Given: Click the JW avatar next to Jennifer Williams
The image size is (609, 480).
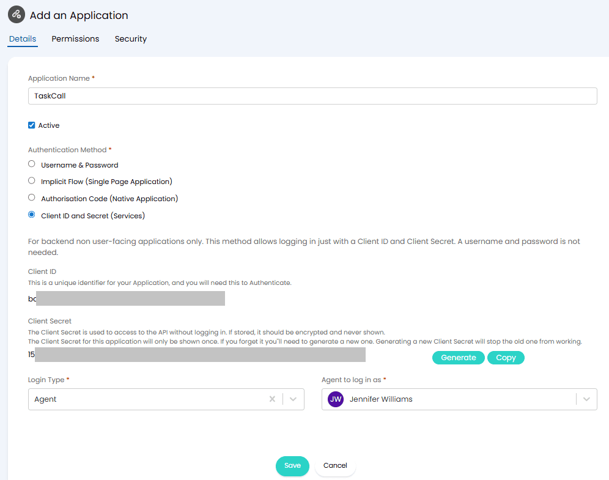Looking at the screenshot, I should (x=335, y=399).
